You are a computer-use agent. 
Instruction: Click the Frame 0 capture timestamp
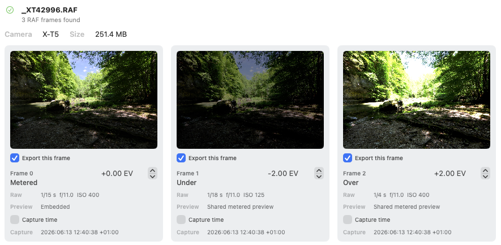pyautogui.click(x=80, y=232)
